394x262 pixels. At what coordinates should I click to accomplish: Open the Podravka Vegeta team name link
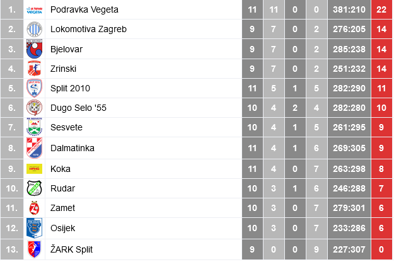(x=84, y=10)
